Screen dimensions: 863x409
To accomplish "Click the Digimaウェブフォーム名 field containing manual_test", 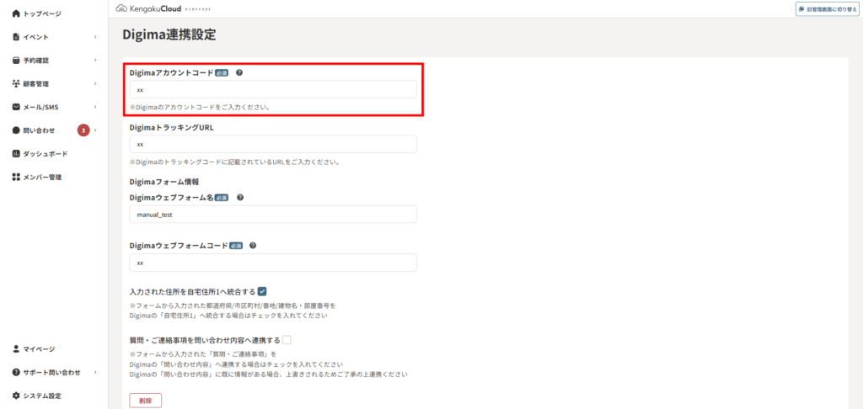I will click(273, 215).
